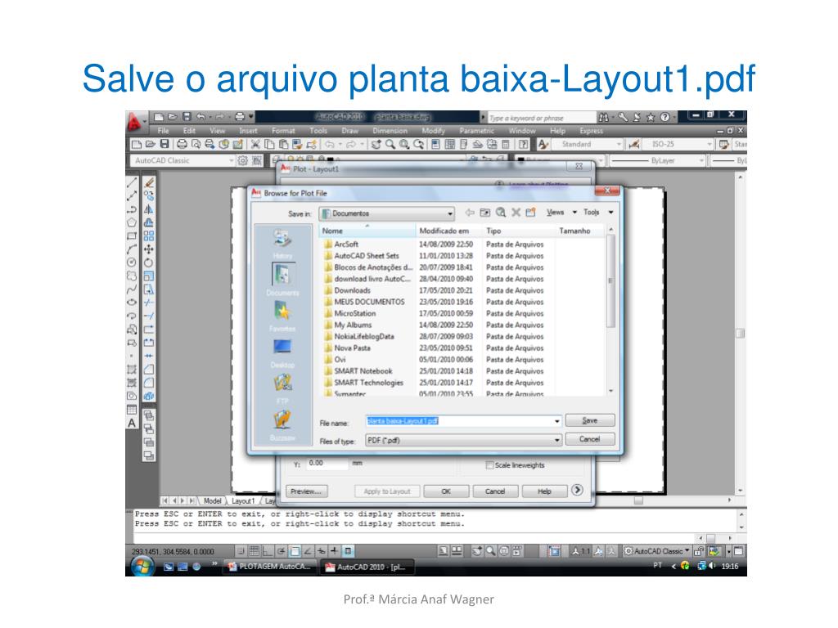Open the Dimension menu
The image size is (838, 628).
(390, 131)
